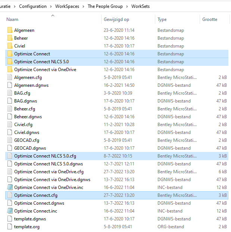Select the Algemeen.cfg file name
Screen dimensions: 231x232
point(28,77)
